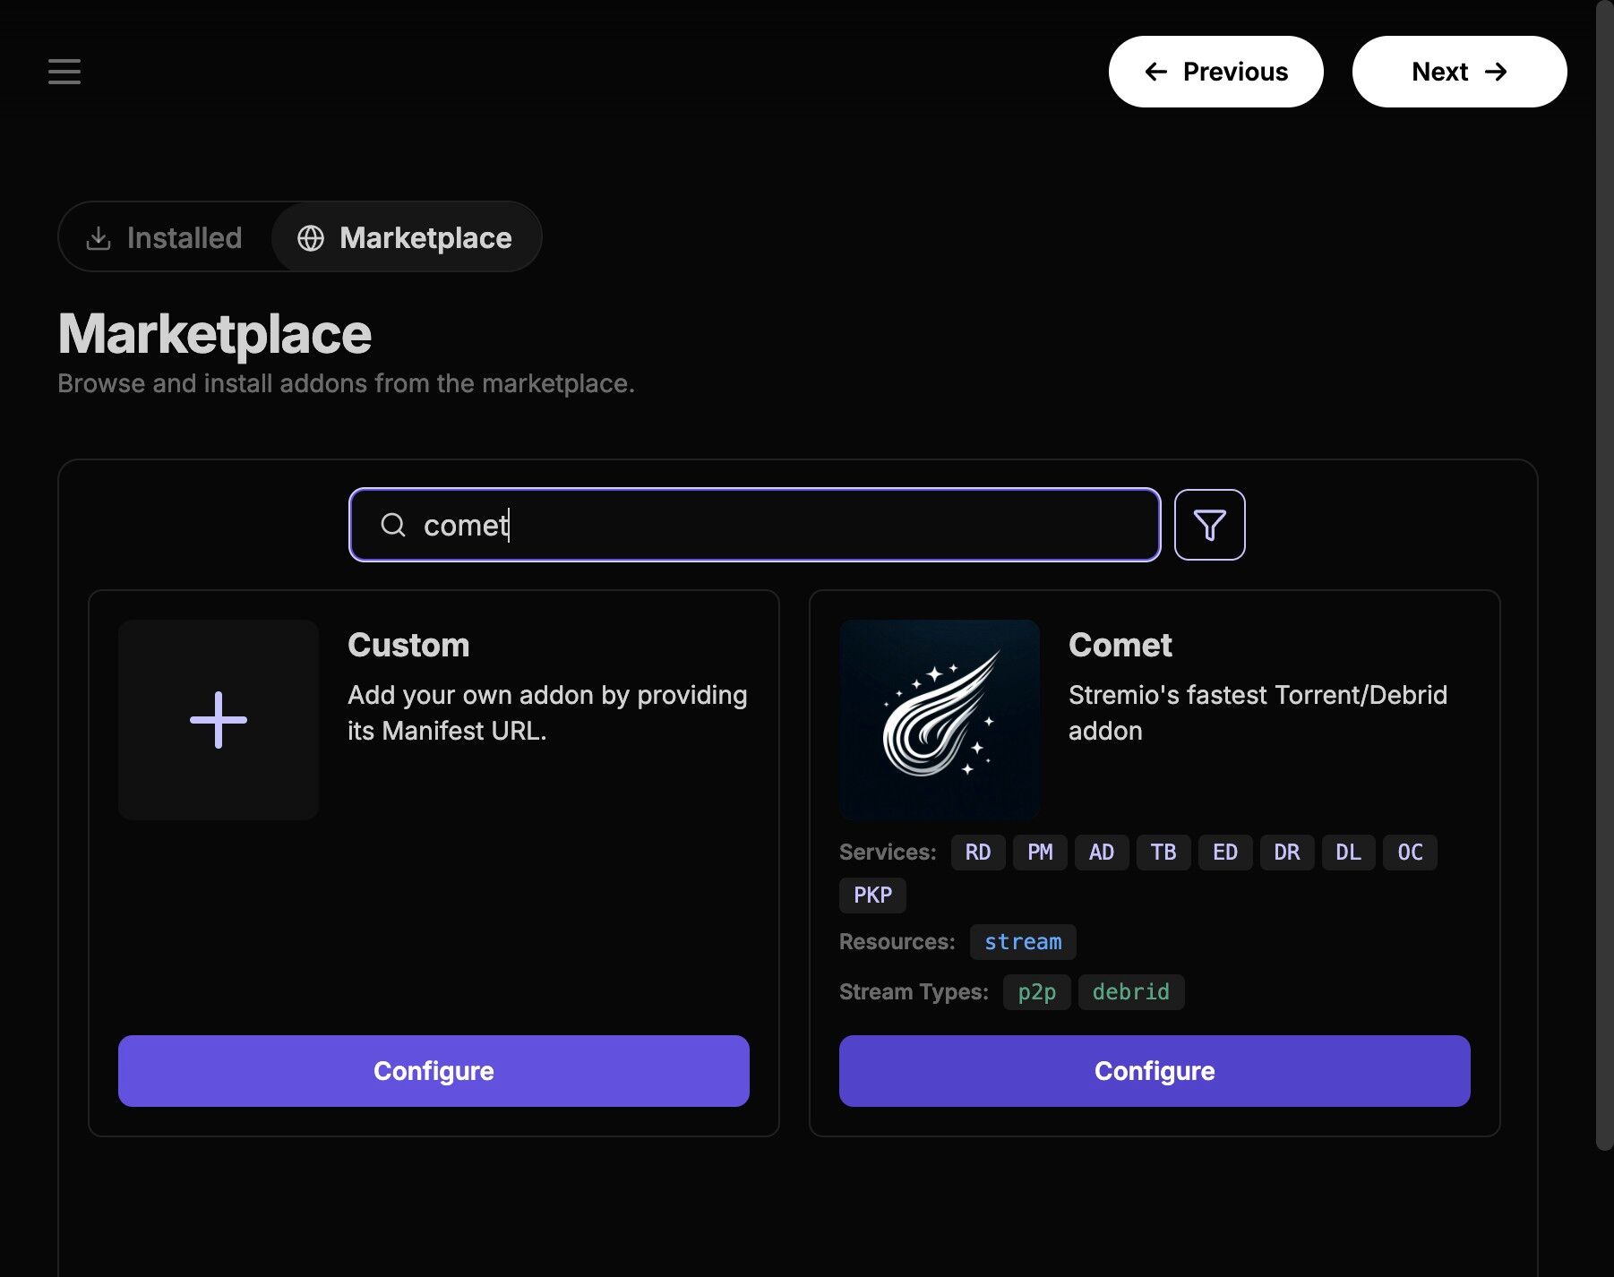Focus the addon search field
Image resolution: width=1614 pixels, height=1277 pixels.
770,525
